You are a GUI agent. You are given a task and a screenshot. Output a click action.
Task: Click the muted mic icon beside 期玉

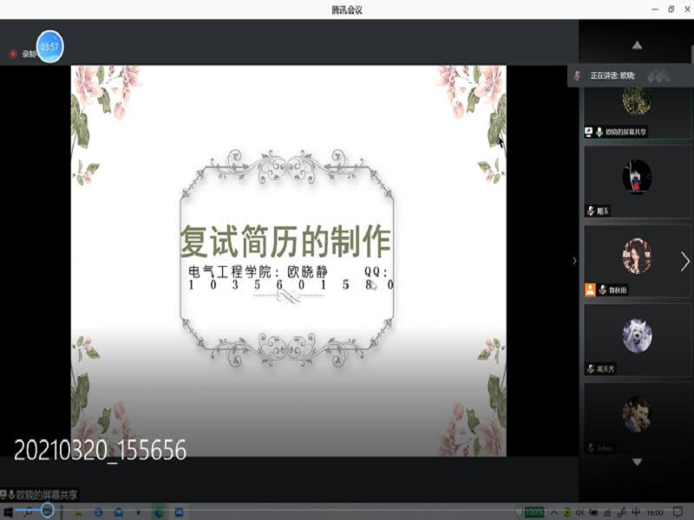coord(591,211)
